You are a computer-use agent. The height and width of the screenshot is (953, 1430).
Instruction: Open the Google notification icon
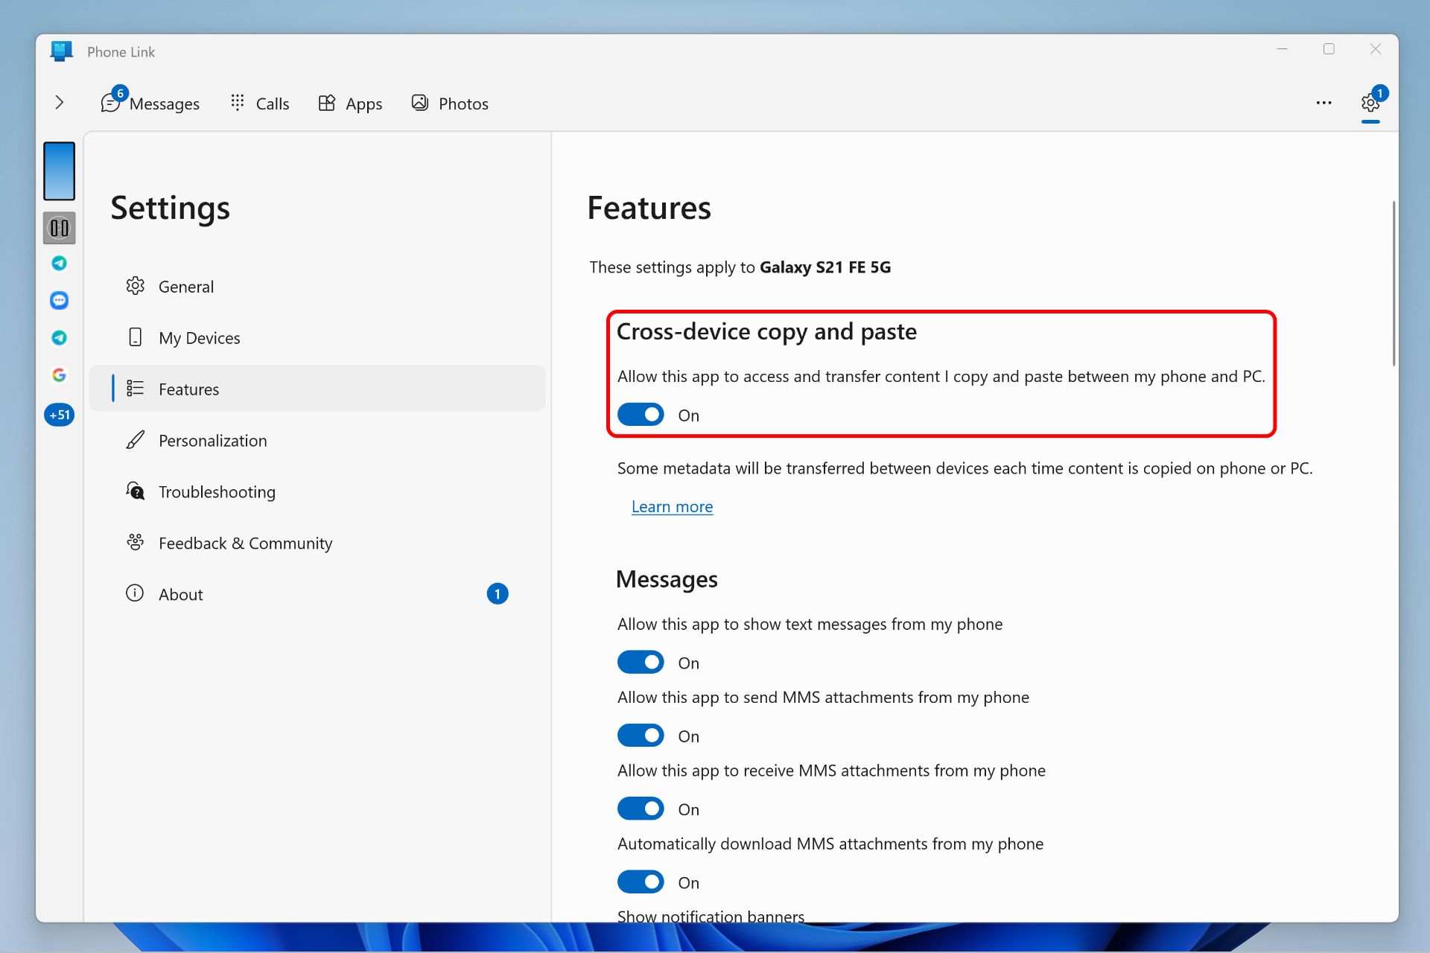[x=59, y=374]
